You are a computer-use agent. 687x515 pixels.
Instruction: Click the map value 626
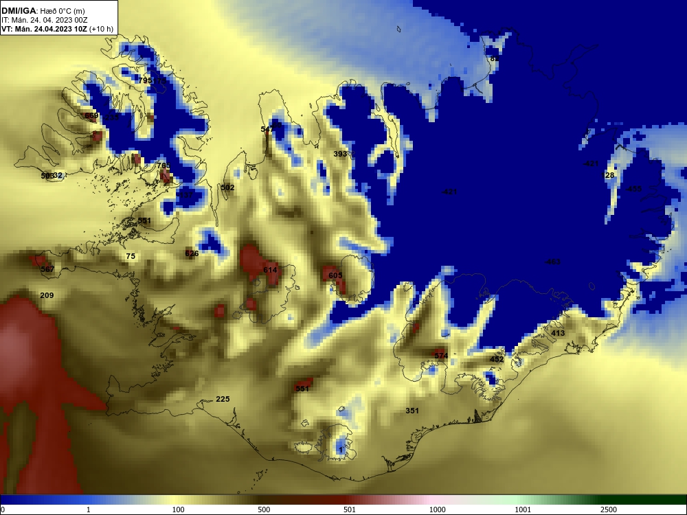[192, 253]
